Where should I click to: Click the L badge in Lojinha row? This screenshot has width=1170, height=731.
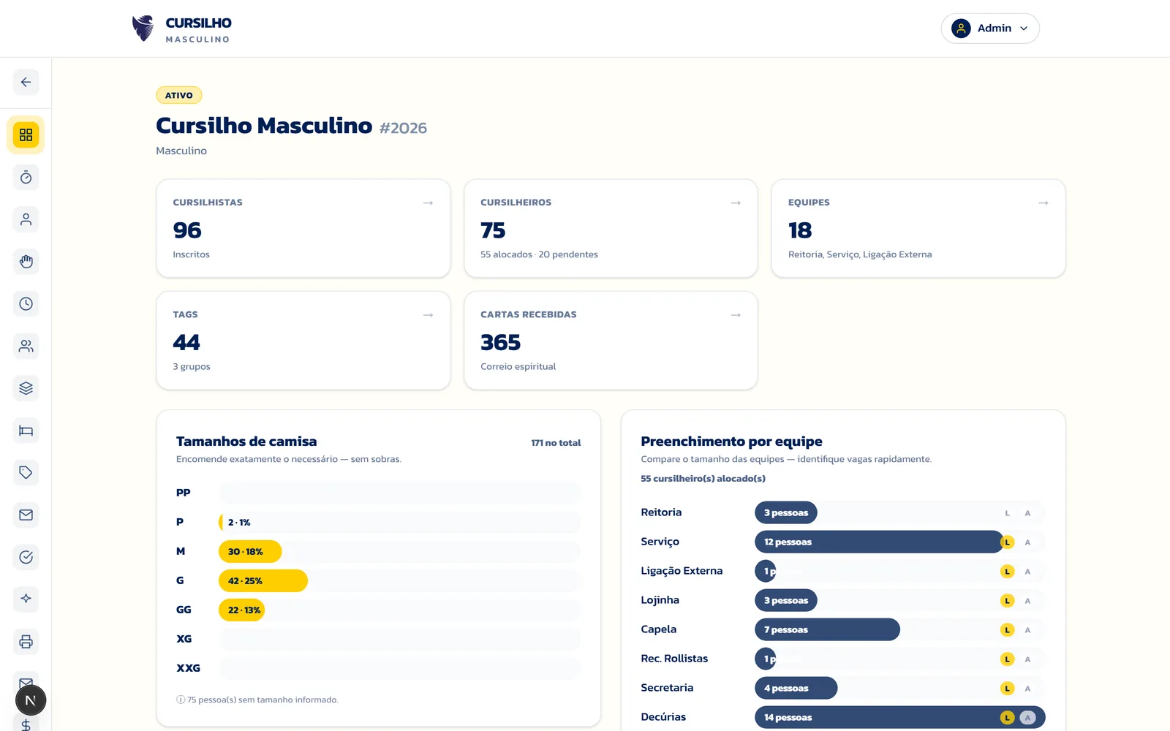click(x=1007, y=601)
